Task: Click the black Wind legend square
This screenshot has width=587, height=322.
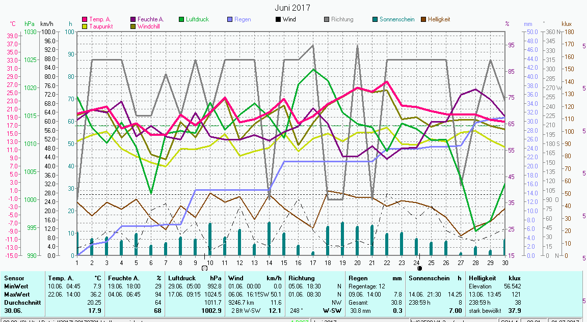Action: coord(278,20)
